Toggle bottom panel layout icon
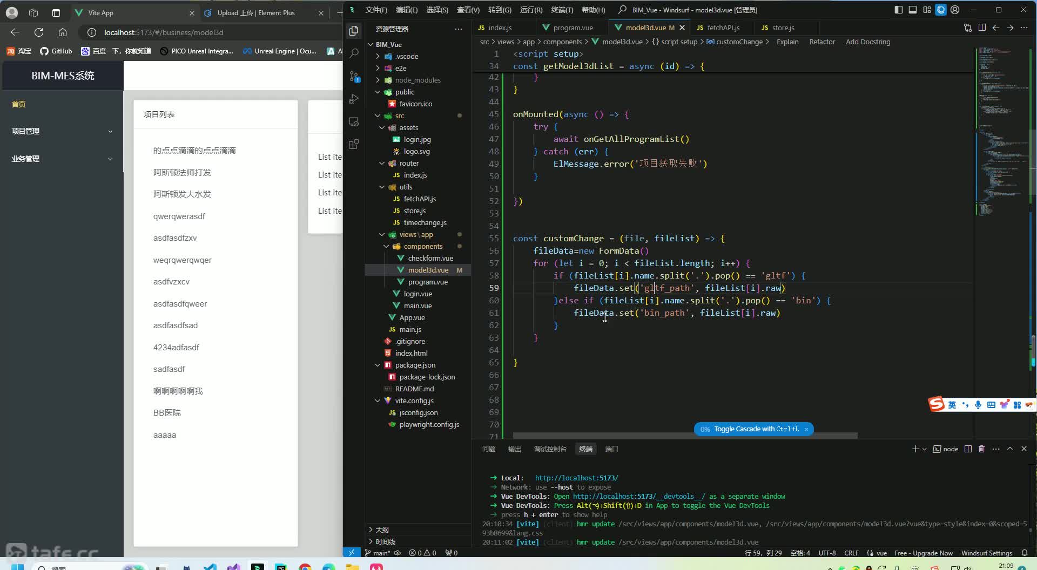 coord(913,10)
